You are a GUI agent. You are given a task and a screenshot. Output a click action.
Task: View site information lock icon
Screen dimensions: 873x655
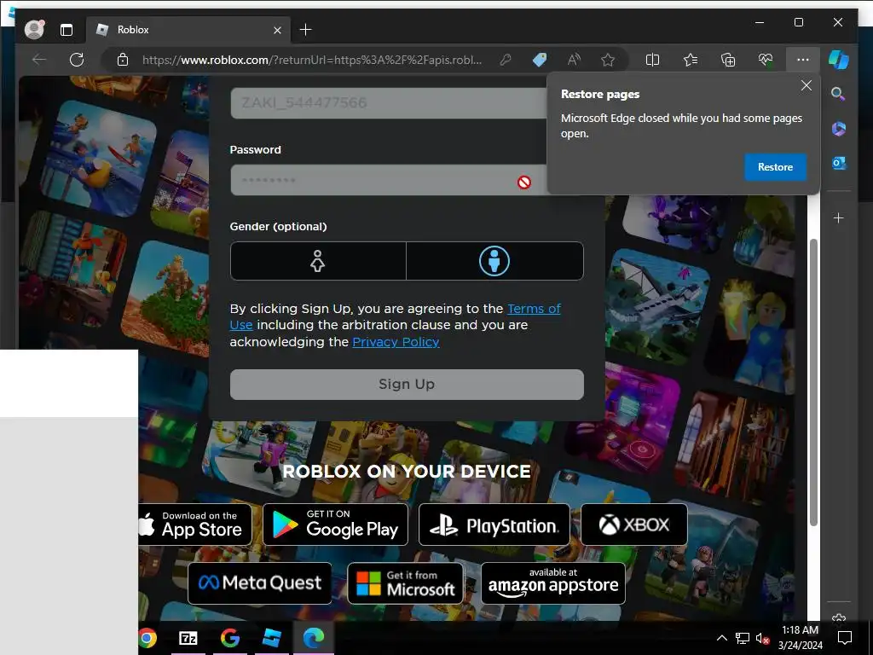123,60
